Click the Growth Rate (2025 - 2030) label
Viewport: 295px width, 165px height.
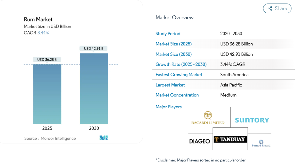(181, 64)
